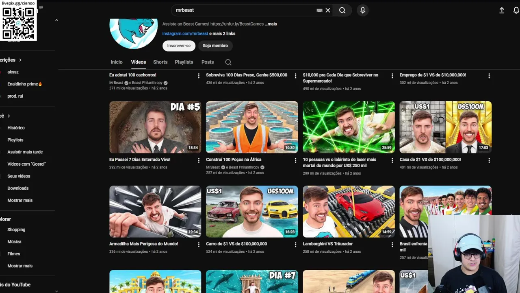Open title Emprego de $1 VS $10,000,000!
This screenshot has width=520, height=293.
433,75
